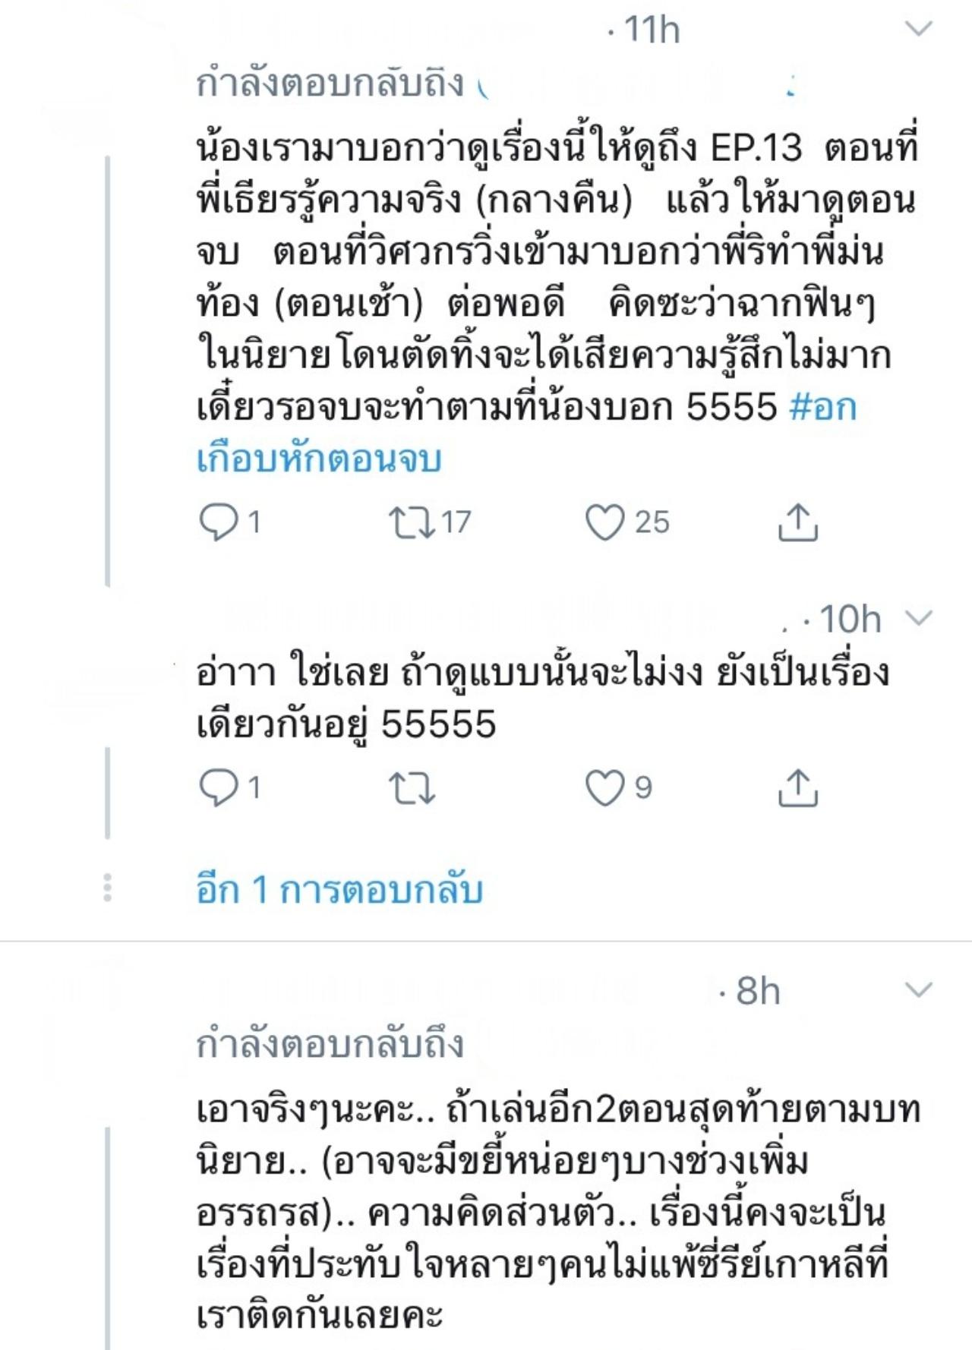Image resolution: width=972 pixels, height=1350 pixels.
Task: Retweet the tweet with 17 retweets
Action: click(411, 522)
